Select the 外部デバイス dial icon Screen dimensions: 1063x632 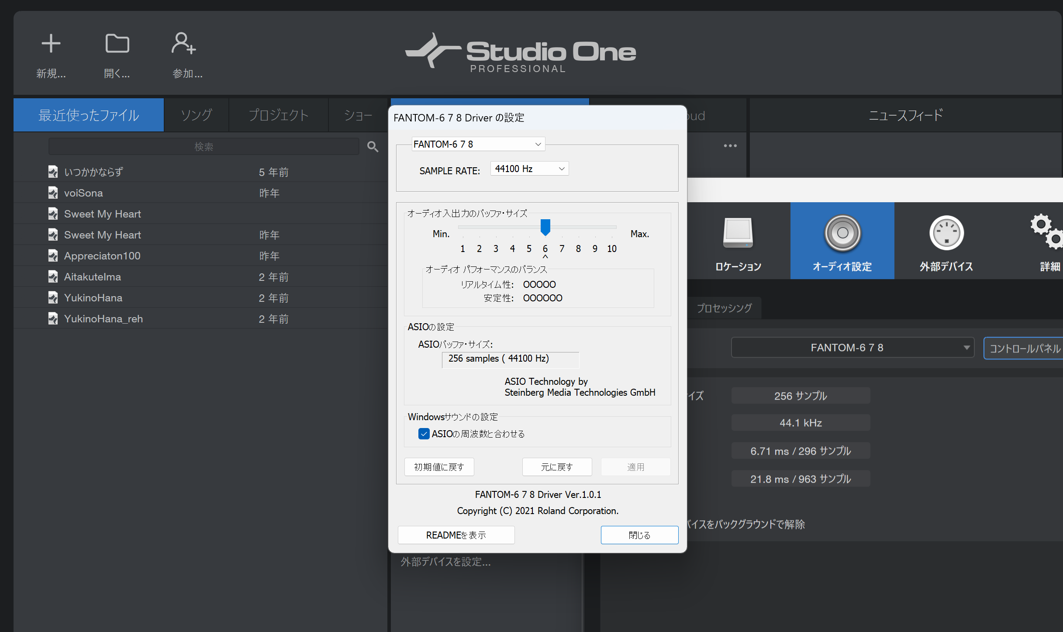pyautogui.click(x=946, y=233)
